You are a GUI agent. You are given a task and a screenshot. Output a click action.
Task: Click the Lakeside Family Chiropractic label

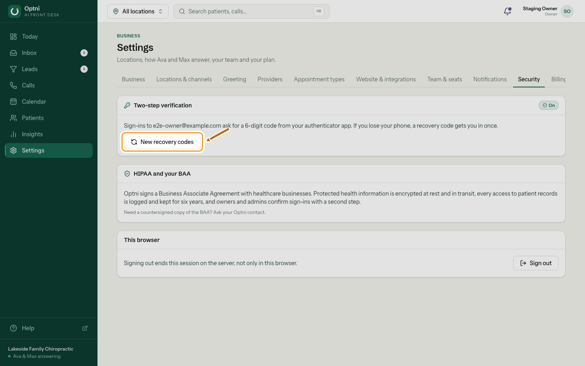coord(41,349)
